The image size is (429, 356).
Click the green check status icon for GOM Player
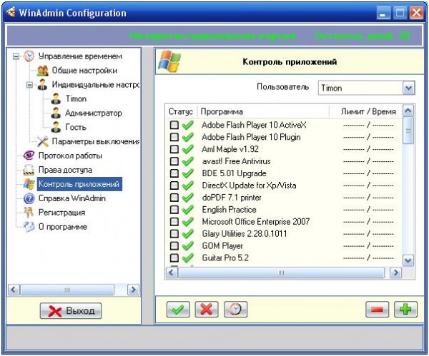188,245
